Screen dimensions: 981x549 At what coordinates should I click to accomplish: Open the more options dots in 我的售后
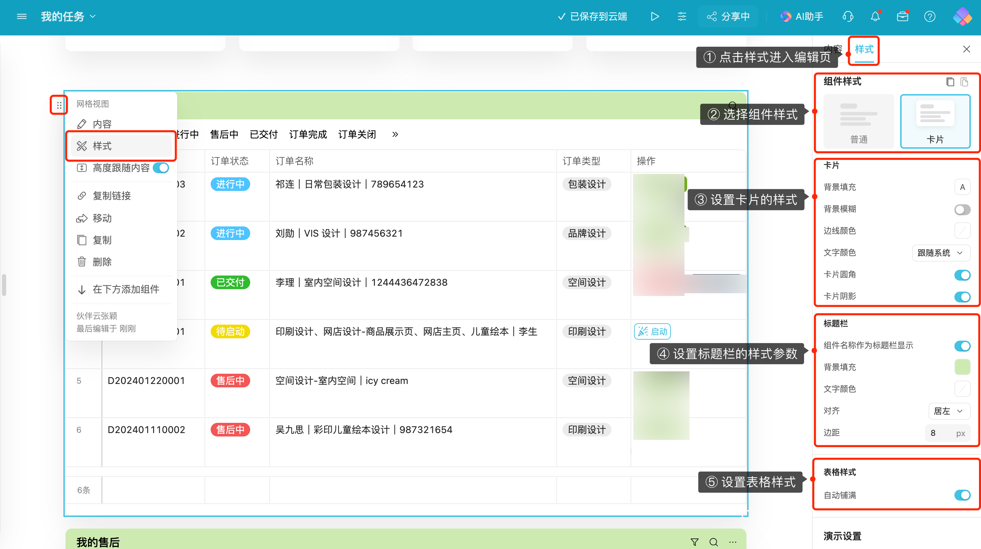(x=733, y=542)
